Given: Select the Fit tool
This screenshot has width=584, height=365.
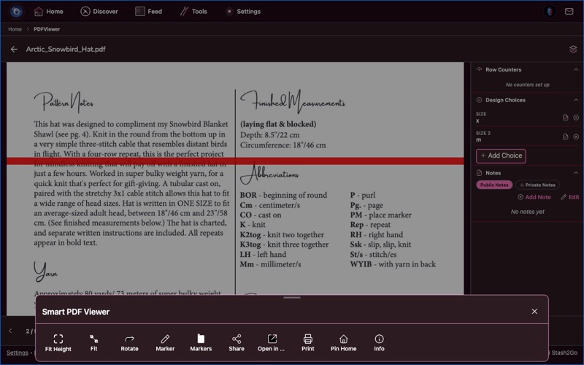Looking at the screenshot, I should click(x=94, y=343).
